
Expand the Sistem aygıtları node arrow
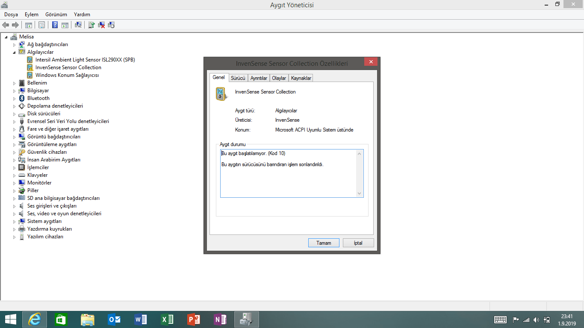pyautogui.click(x=14, y=221)
